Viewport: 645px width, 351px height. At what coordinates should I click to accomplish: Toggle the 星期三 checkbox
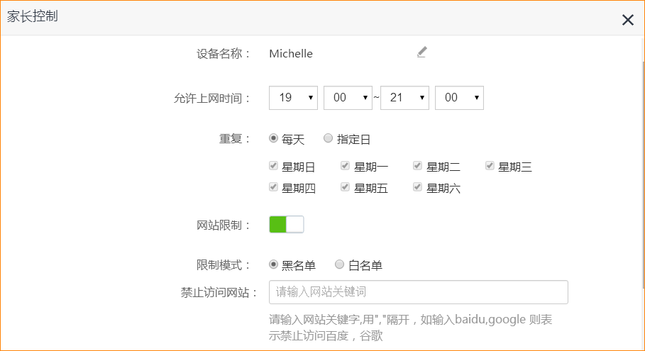tap(490, 166)
